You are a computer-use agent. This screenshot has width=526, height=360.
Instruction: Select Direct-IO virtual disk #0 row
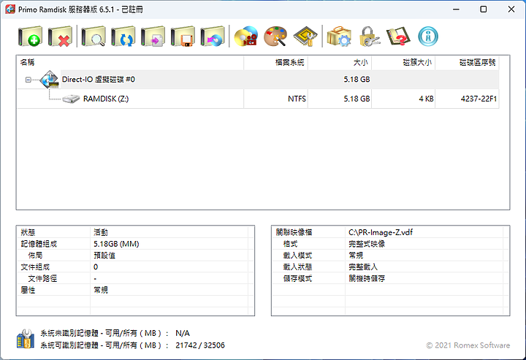coord(258,80)
